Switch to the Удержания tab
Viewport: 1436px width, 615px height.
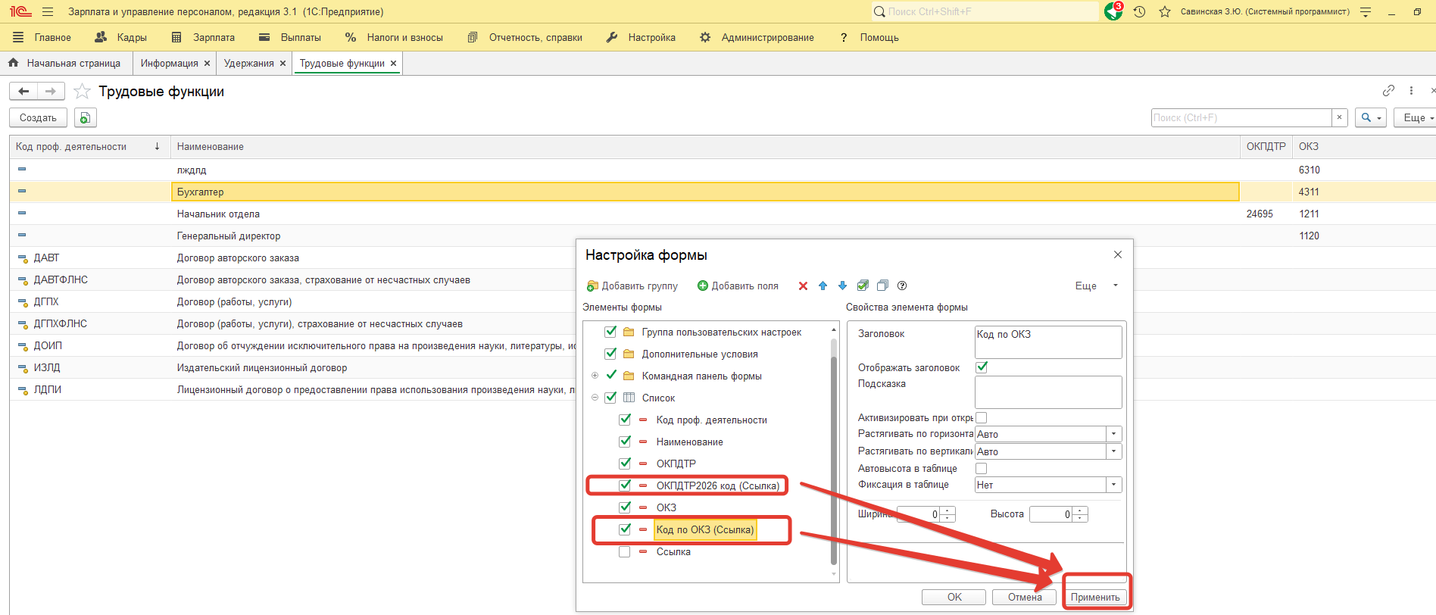(248, 64)
